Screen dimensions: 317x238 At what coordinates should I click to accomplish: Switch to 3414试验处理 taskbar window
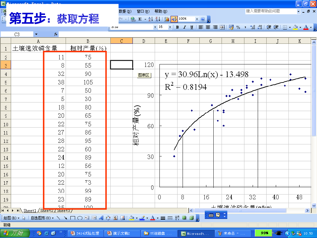pos(85,233)
